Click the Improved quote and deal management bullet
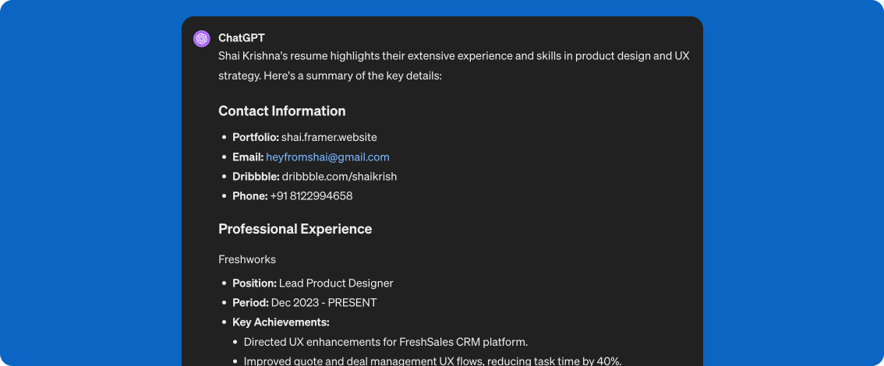Image resolution: width=884 pixels, height=366 pixels. pyautogui.click(x=433, y=361)
